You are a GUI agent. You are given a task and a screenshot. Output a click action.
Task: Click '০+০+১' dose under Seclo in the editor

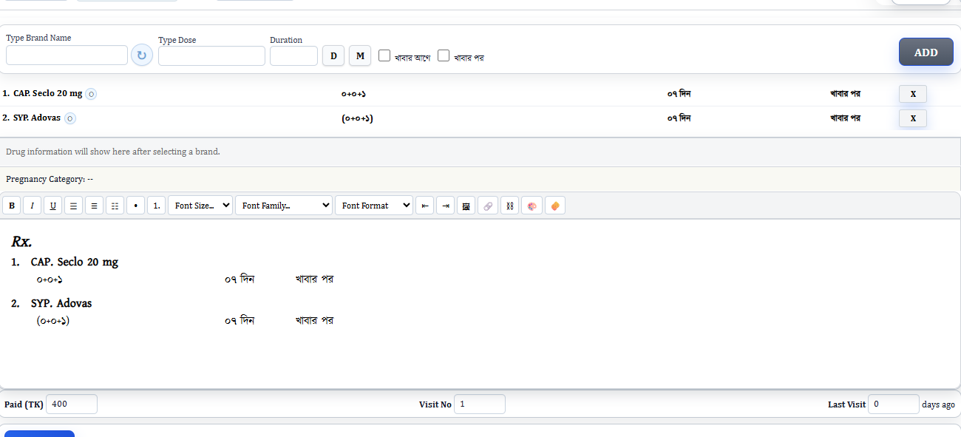click(x=50, y=280)
